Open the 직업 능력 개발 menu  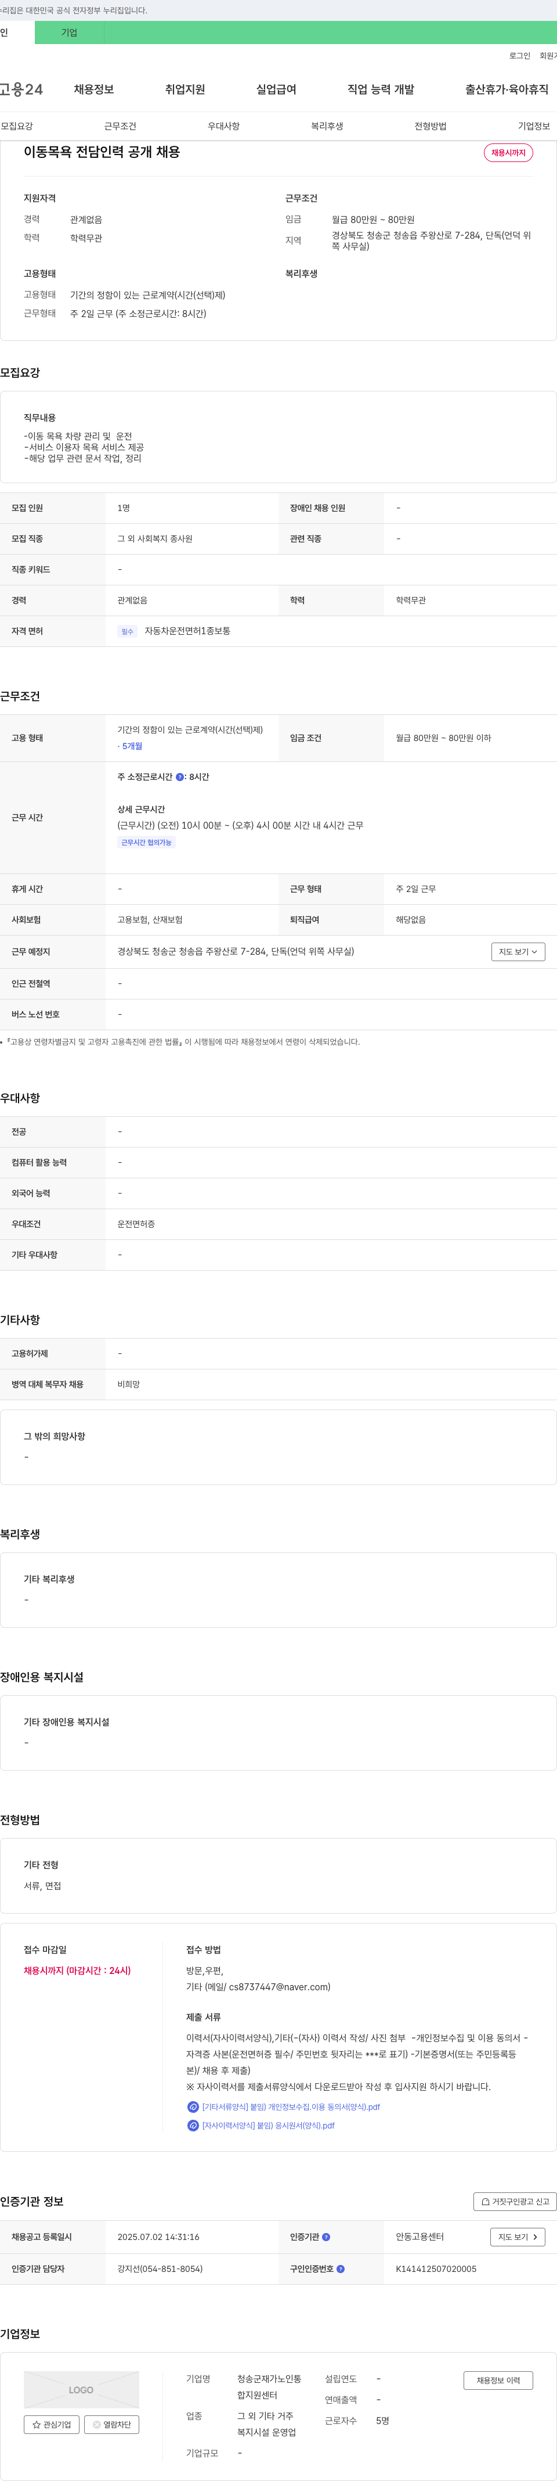[x=381, y=89]
